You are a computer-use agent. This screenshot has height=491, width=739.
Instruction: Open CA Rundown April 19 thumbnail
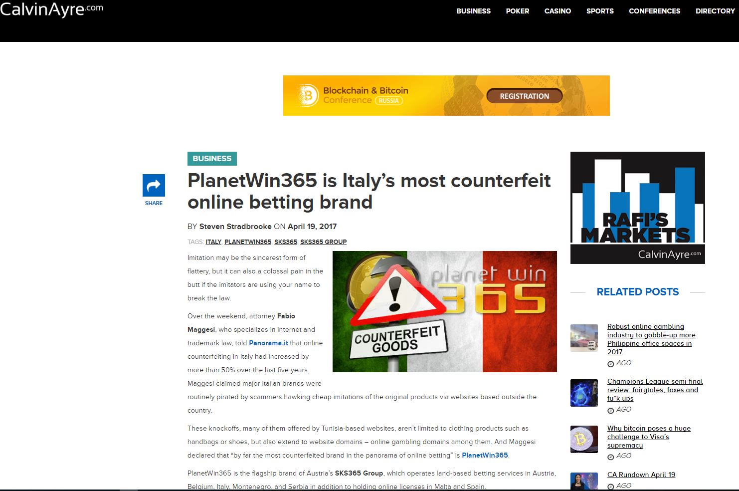coord(584,482)
